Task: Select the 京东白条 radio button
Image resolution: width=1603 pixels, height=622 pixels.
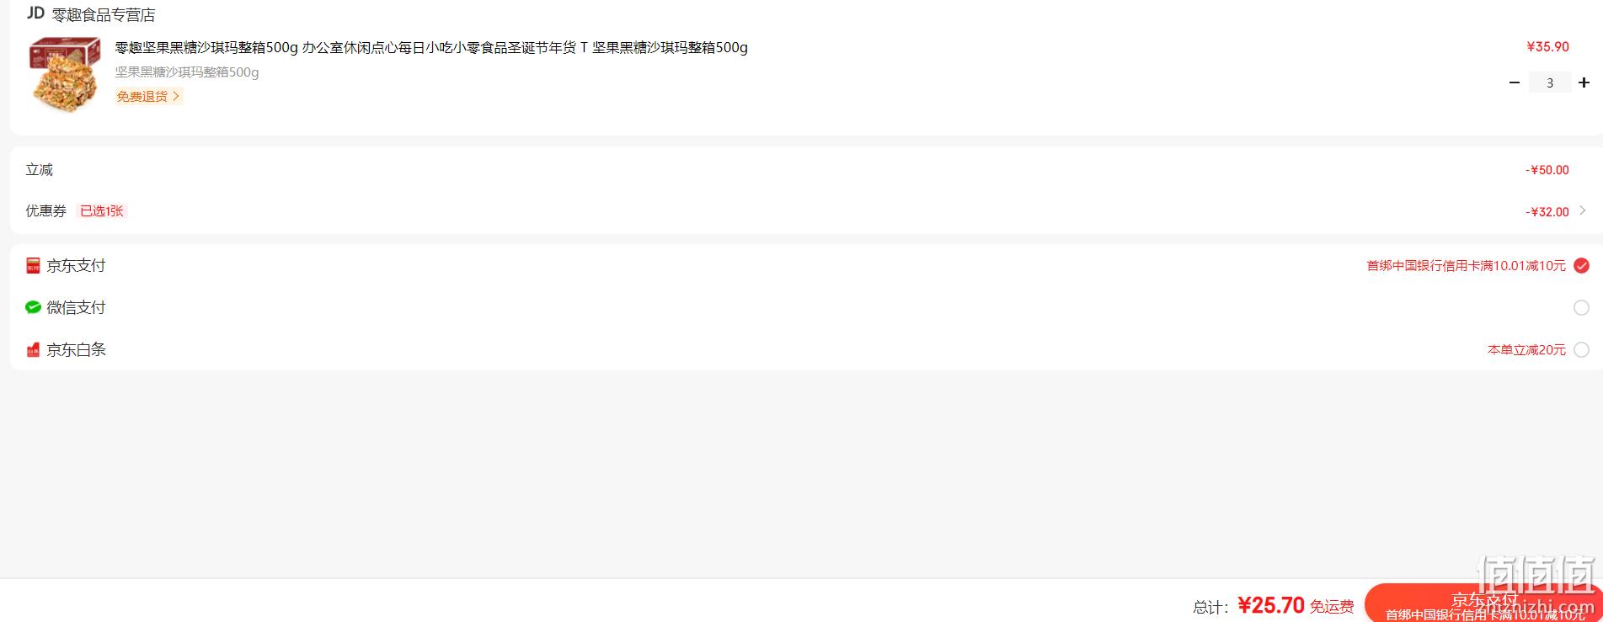Action: (1582, 350)
